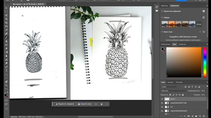
Task: Hide the img202506191547199 layer
Action: pyautogui.click(x=162, y=103)
